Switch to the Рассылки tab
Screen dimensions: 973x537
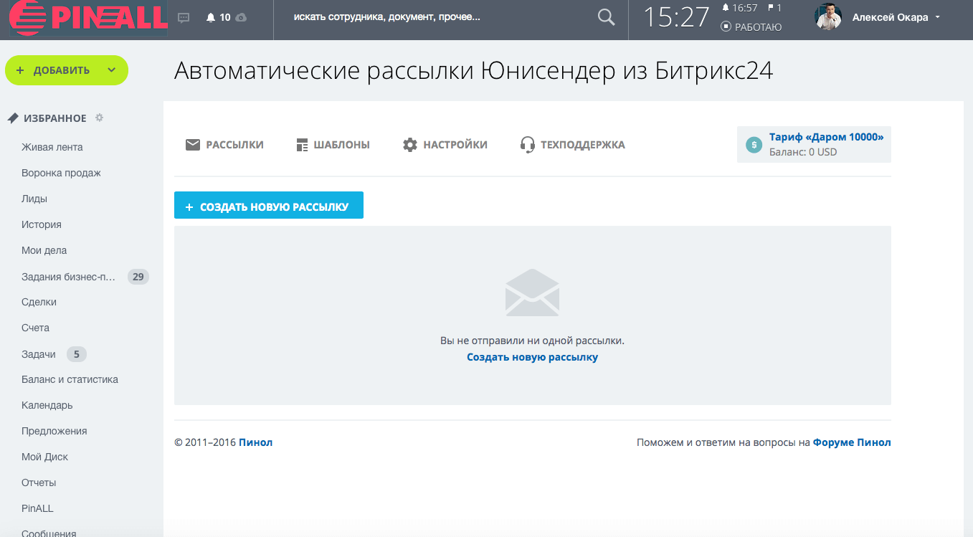(x=224, y=145)
